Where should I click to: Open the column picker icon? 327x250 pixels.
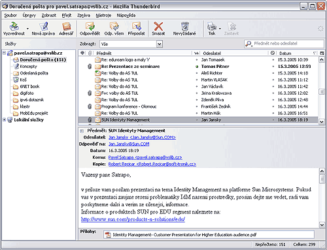(322, 53)
